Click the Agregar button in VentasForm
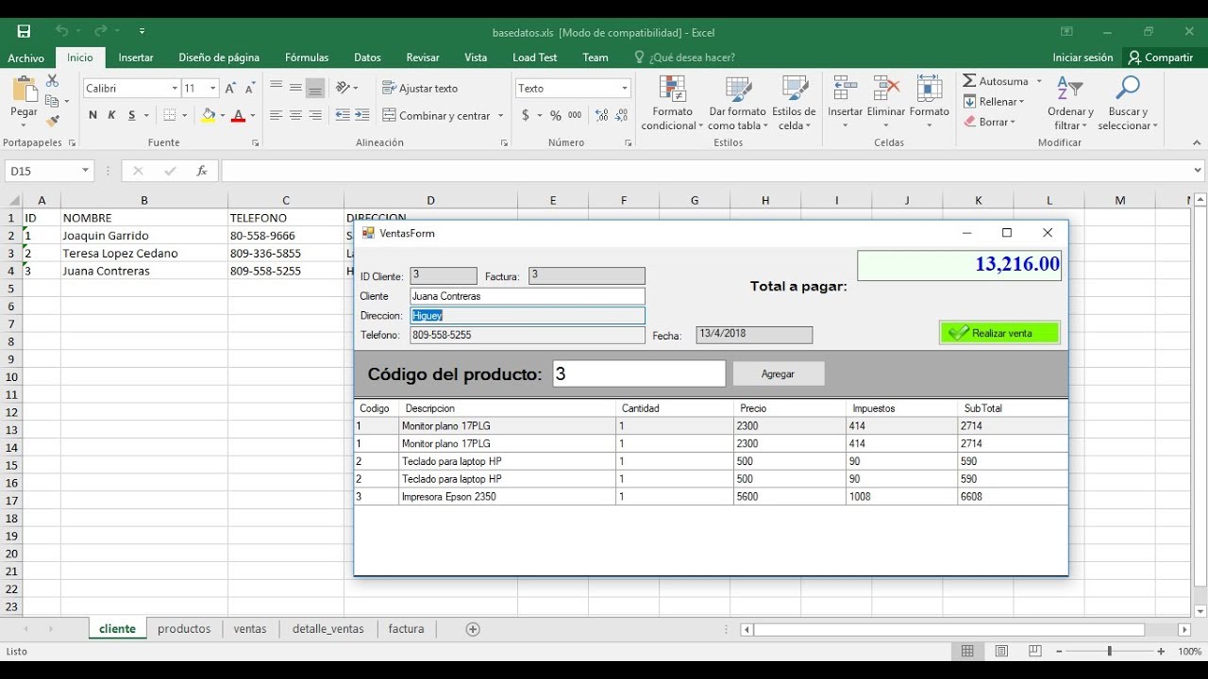This screenshot has width=1208, height=679. (779, 373)
